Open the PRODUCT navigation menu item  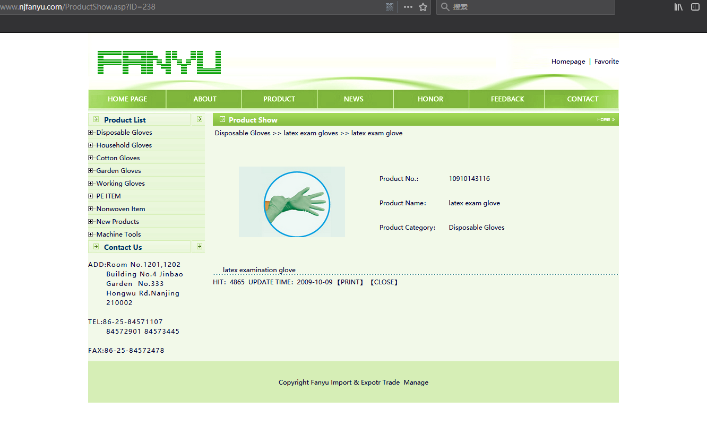[x=279, y=99]
